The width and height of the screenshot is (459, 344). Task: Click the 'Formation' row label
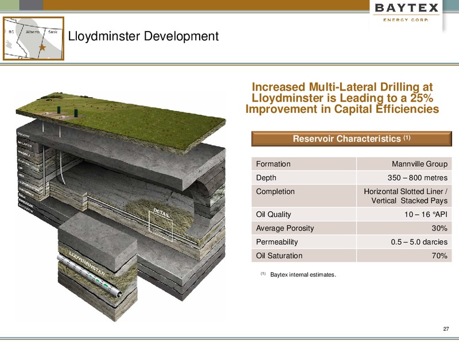273,164
